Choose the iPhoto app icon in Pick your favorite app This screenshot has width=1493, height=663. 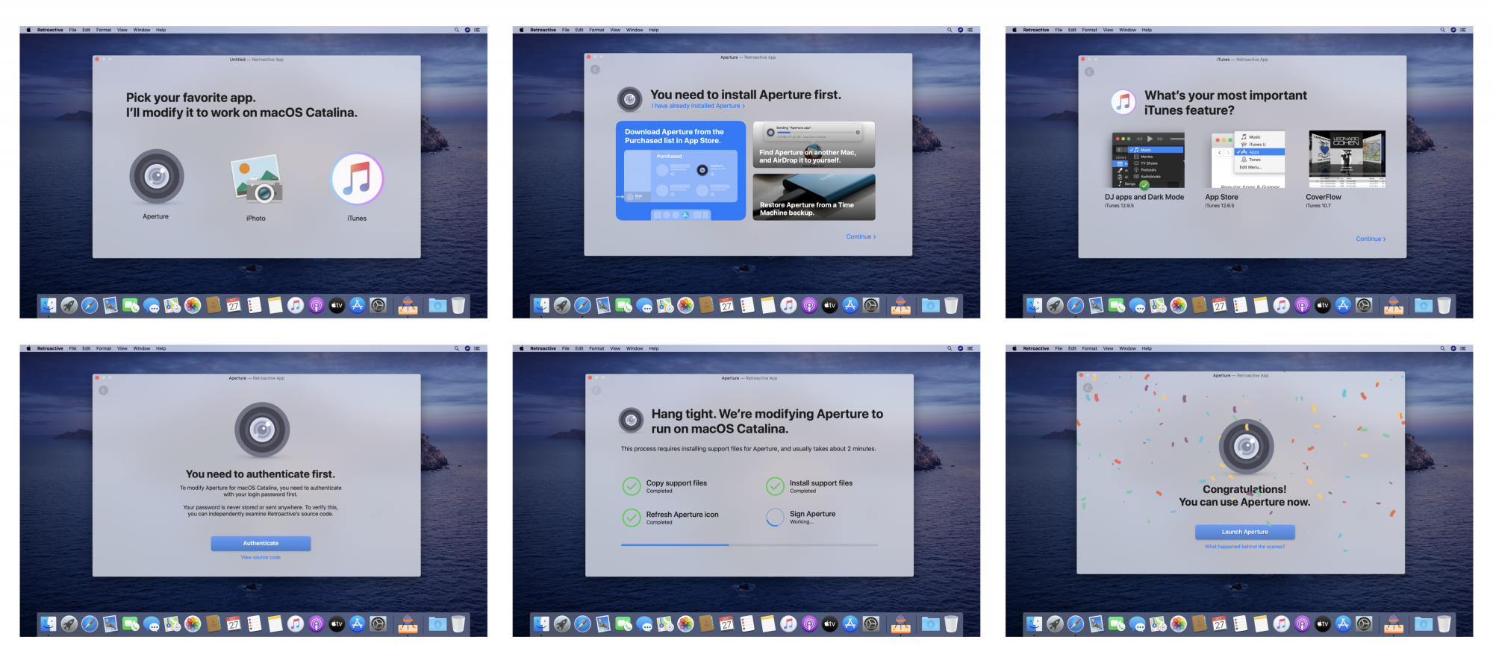256,180
